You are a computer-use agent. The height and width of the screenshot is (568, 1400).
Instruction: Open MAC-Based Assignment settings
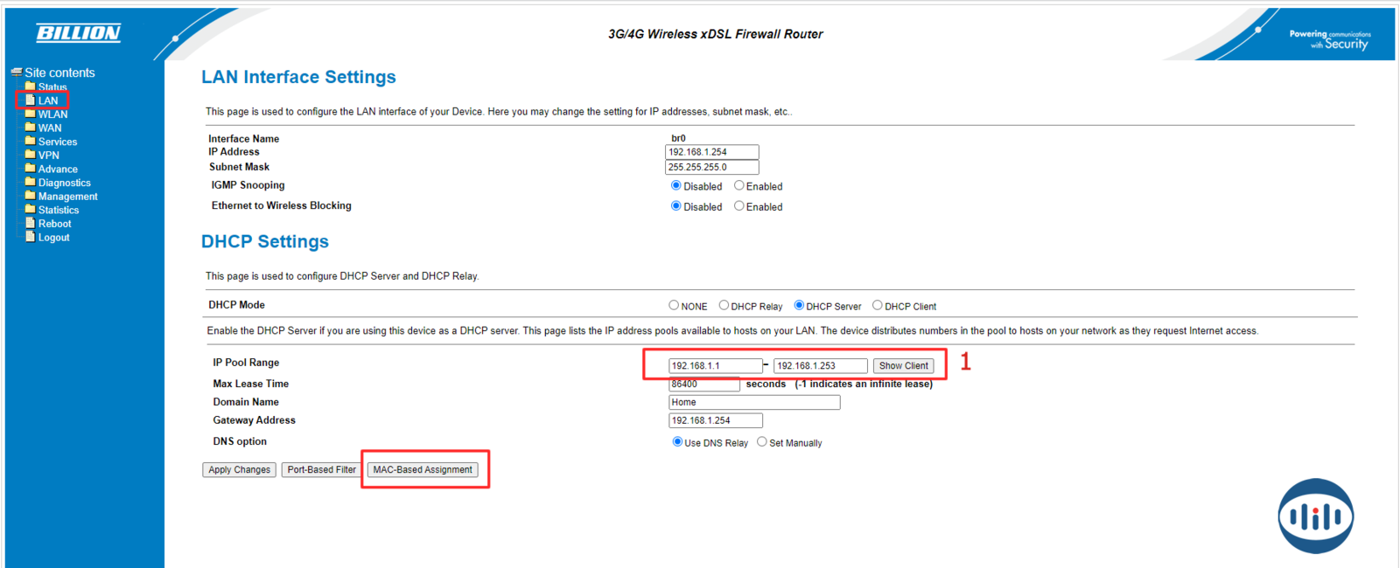[423, 470]
